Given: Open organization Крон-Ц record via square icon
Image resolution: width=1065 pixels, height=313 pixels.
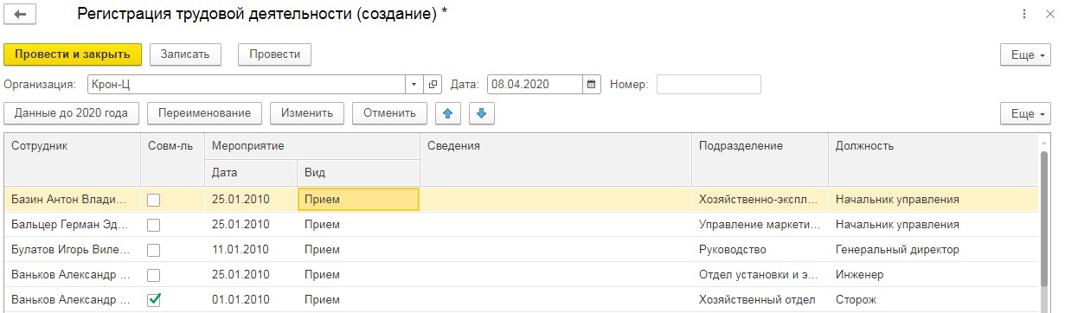Looking at the screenshot, I should pyautogui.click(x=433, y=84).
